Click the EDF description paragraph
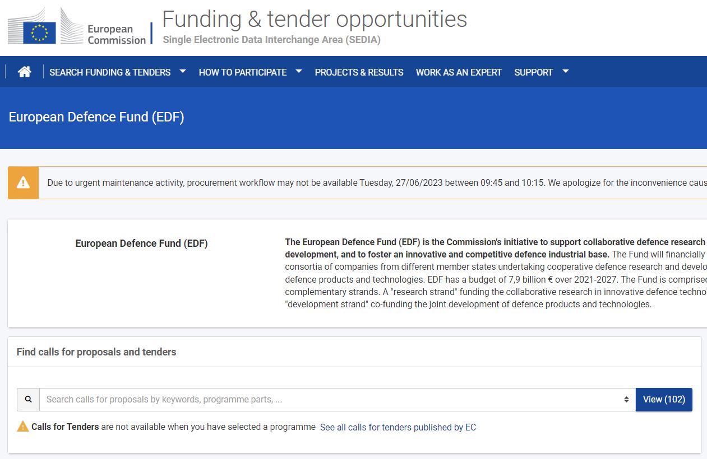 coord(496,273)
